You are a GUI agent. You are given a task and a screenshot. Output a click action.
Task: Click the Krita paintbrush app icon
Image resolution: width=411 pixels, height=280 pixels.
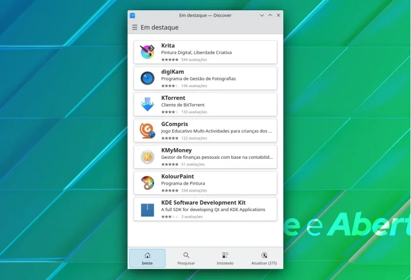147,52
